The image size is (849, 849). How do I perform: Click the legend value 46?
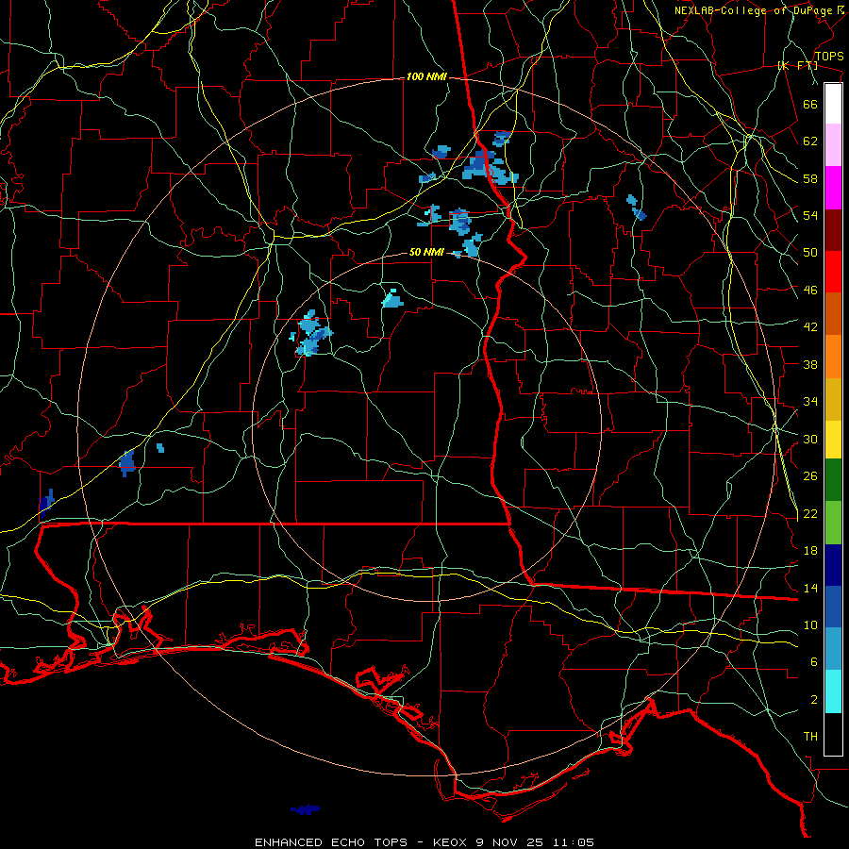coord(810,291)
